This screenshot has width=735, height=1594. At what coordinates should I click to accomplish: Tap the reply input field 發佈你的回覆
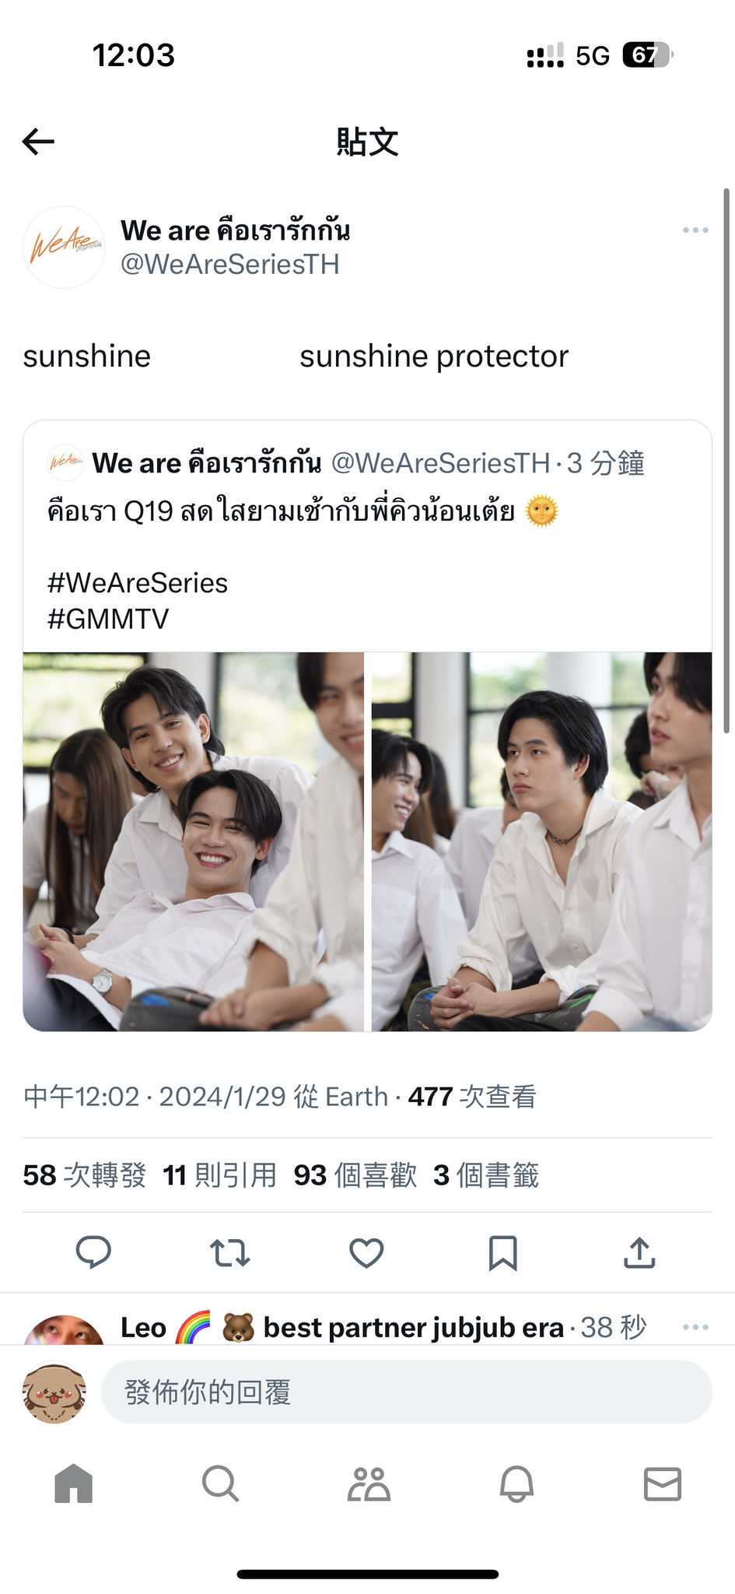407,1392
